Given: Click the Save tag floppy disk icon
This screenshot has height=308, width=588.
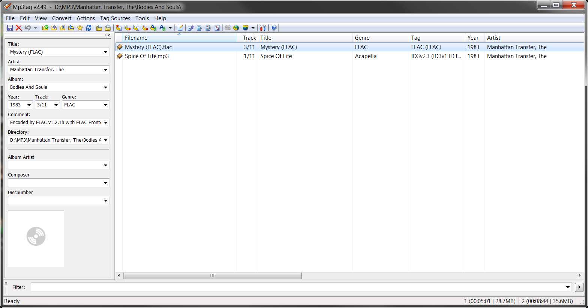Looking at the screenshot, I should 10,28.
